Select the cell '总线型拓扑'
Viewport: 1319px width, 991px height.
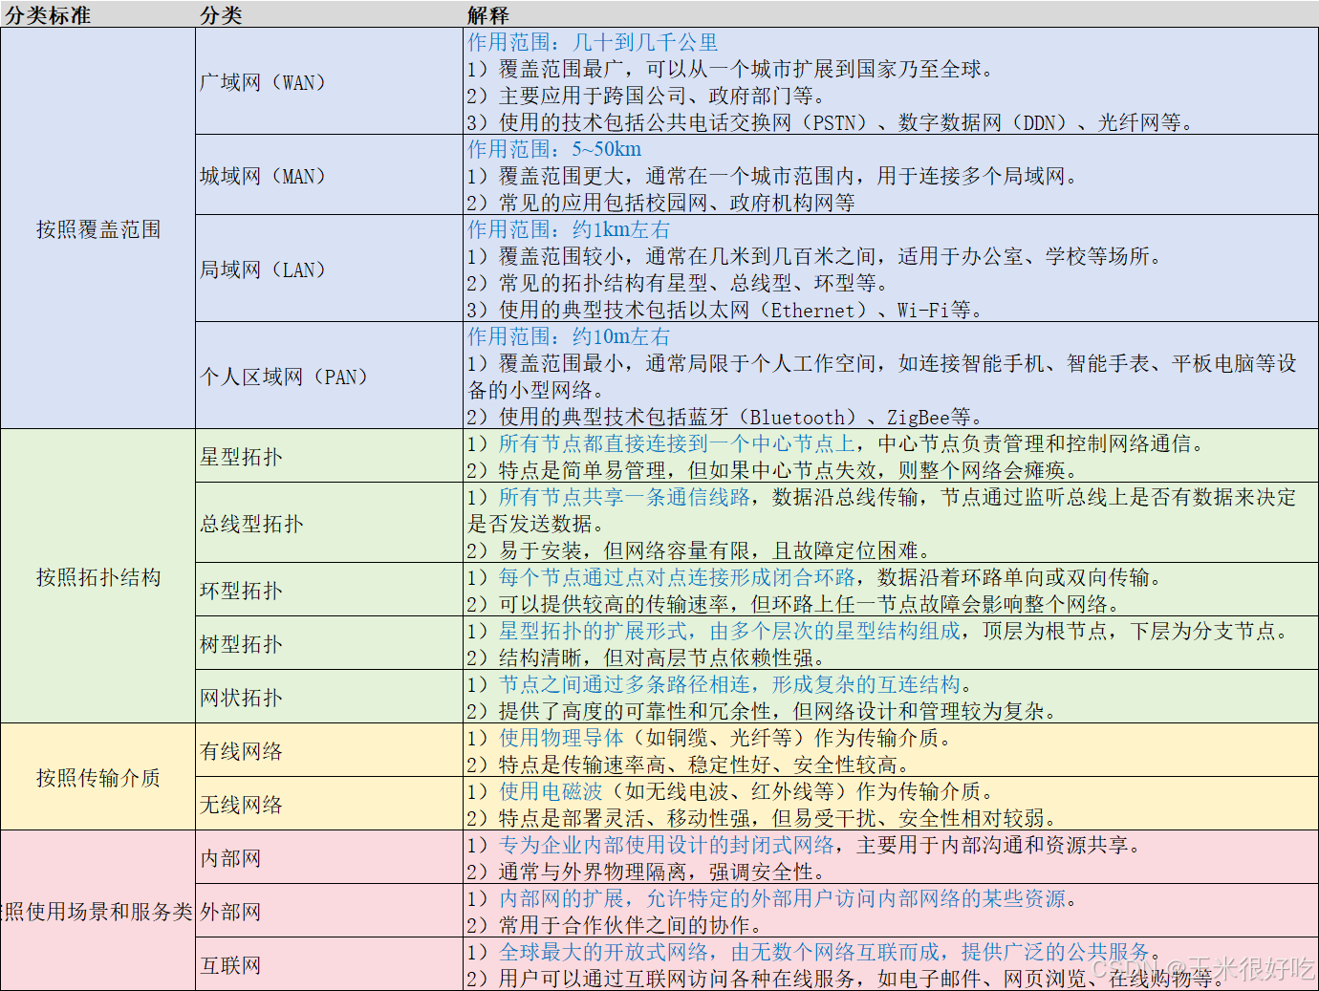click(x=329, y=523)
